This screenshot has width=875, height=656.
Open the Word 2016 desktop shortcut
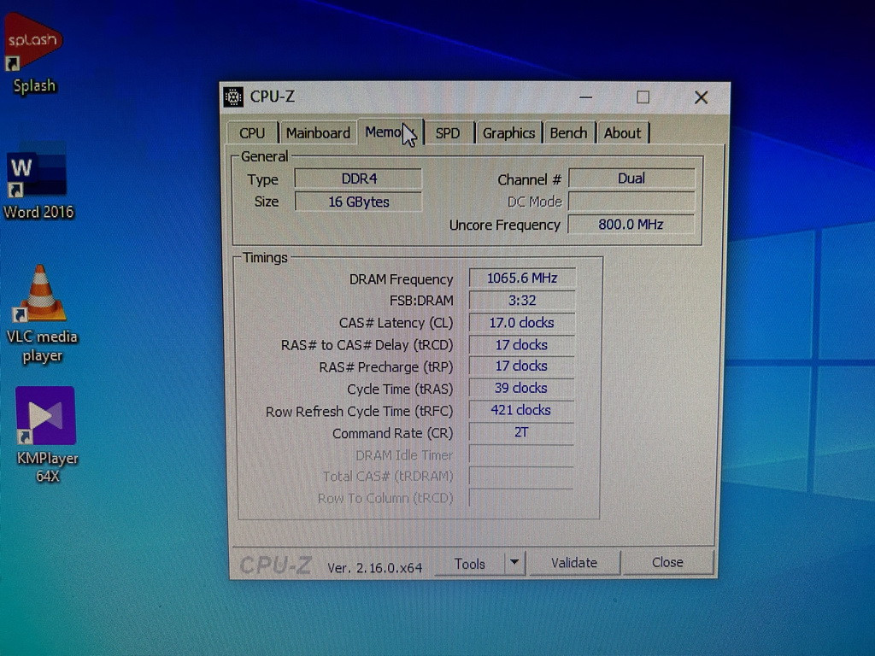[x=36, y=174]
